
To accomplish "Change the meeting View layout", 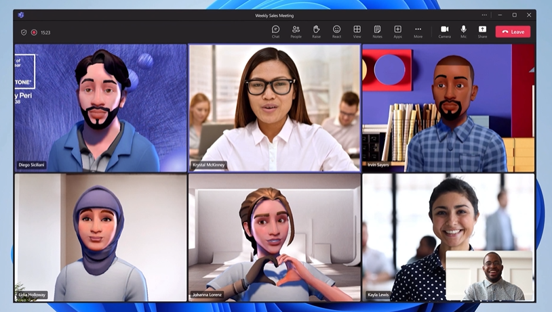I will pyautogui.click(x=357, y=31).
